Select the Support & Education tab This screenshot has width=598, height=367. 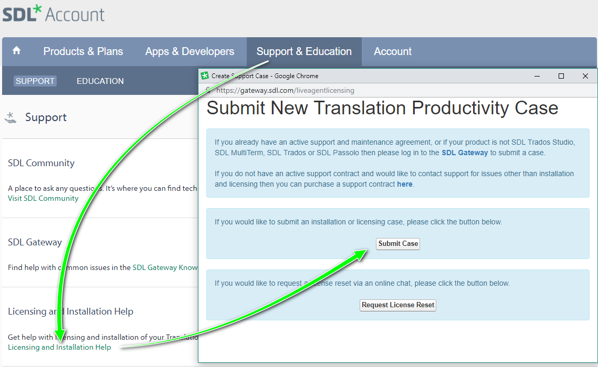(x=304, y=51)
